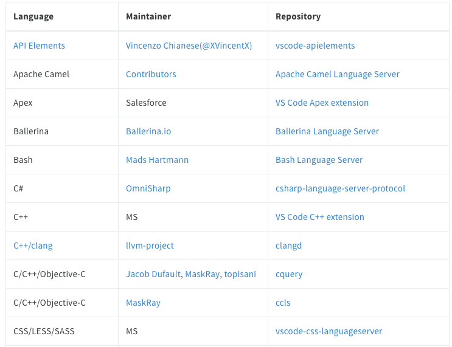The width and height of the screenshot is (452, 347).
Task: Open VS Code C++ extension link
Action: pos(320,217)
